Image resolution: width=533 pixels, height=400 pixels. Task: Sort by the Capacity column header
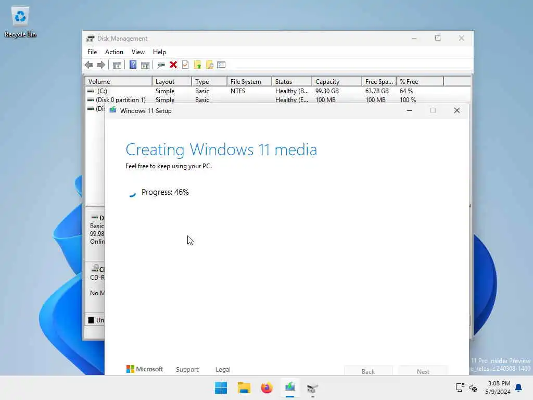337,82
